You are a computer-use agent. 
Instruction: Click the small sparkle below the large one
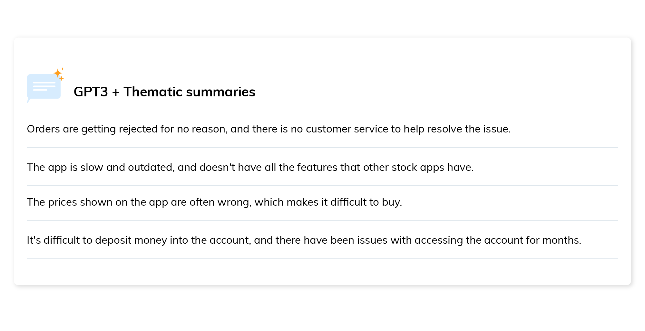62,78
